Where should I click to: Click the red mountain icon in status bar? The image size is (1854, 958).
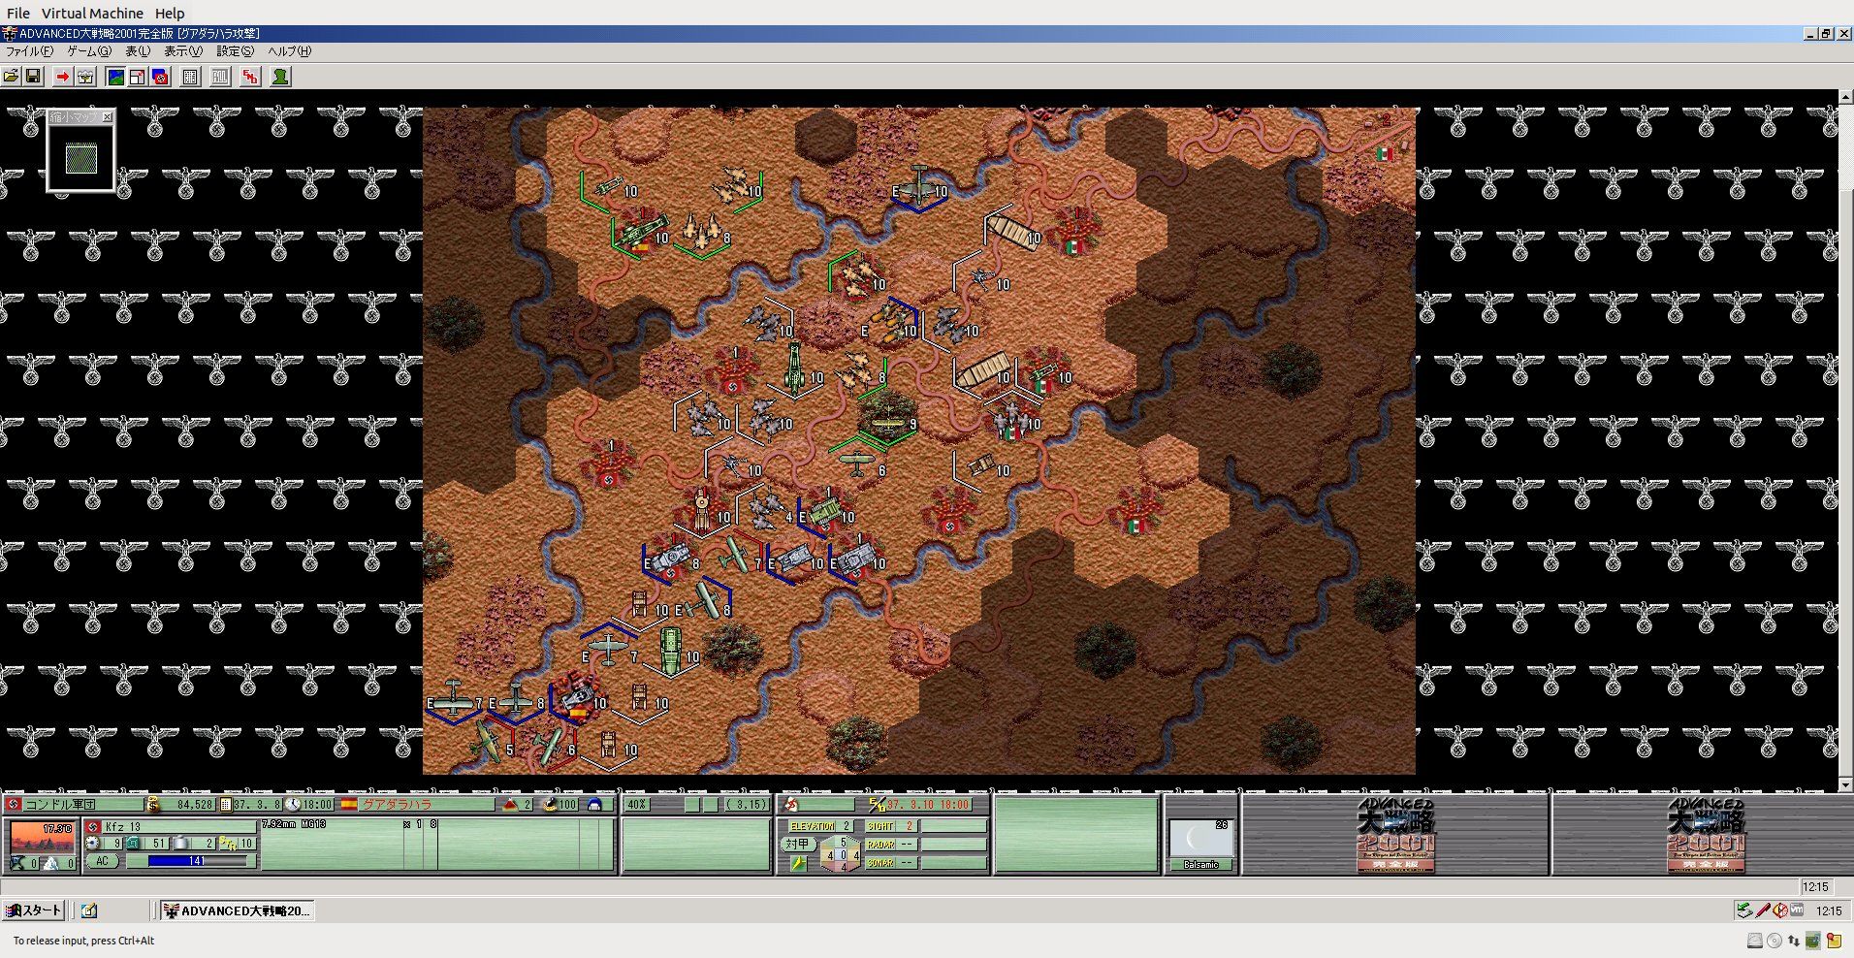(x=511, y=805)
